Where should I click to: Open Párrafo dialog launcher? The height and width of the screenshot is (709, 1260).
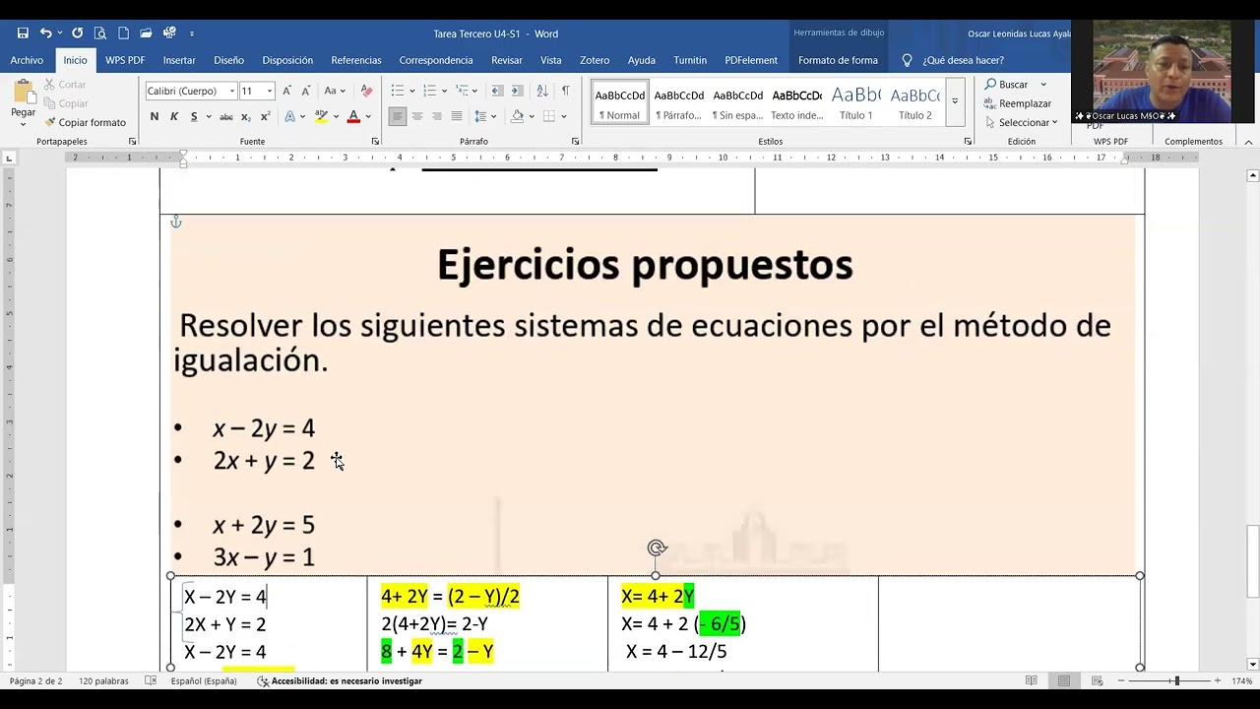click(575, 142)
